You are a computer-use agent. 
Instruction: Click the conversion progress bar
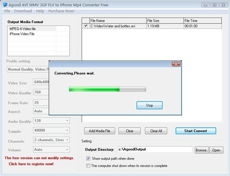[x=107, y=89]
